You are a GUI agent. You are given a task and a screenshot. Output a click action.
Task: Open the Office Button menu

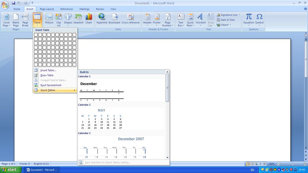(x=5, y=5)
